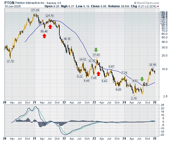Select the 40.35 price label

click(67, 39)
